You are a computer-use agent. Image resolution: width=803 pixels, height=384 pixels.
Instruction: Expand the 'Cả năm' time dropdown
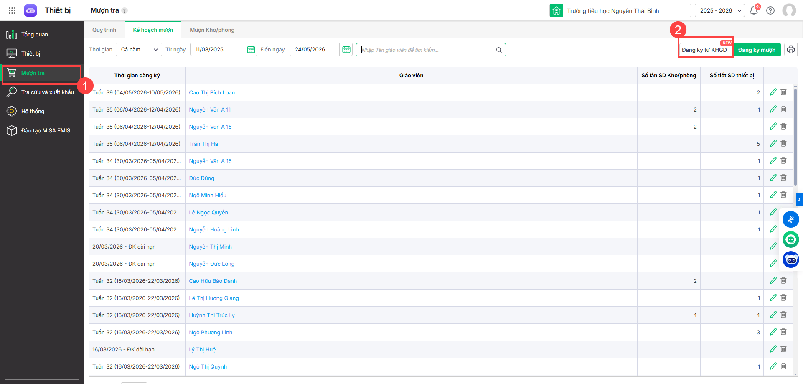(x=139, y=50)
